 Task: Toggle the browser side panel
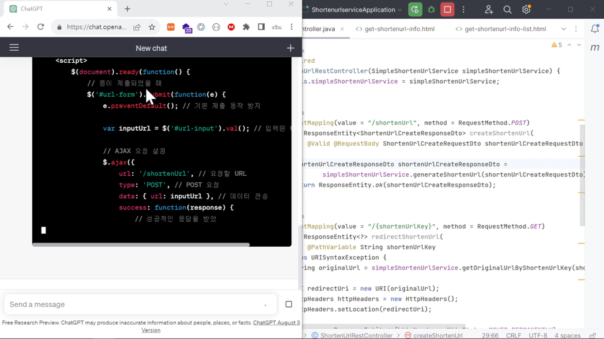(261, 27)
